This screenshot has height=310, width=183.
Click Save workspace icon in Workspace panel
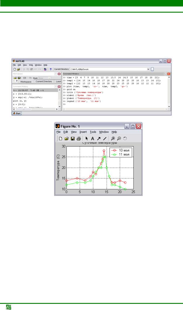19,78
